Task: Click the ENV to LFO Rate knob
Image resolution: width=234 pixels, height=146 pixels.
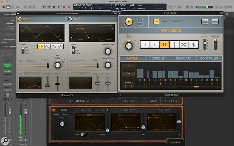Action: (108, 51)
